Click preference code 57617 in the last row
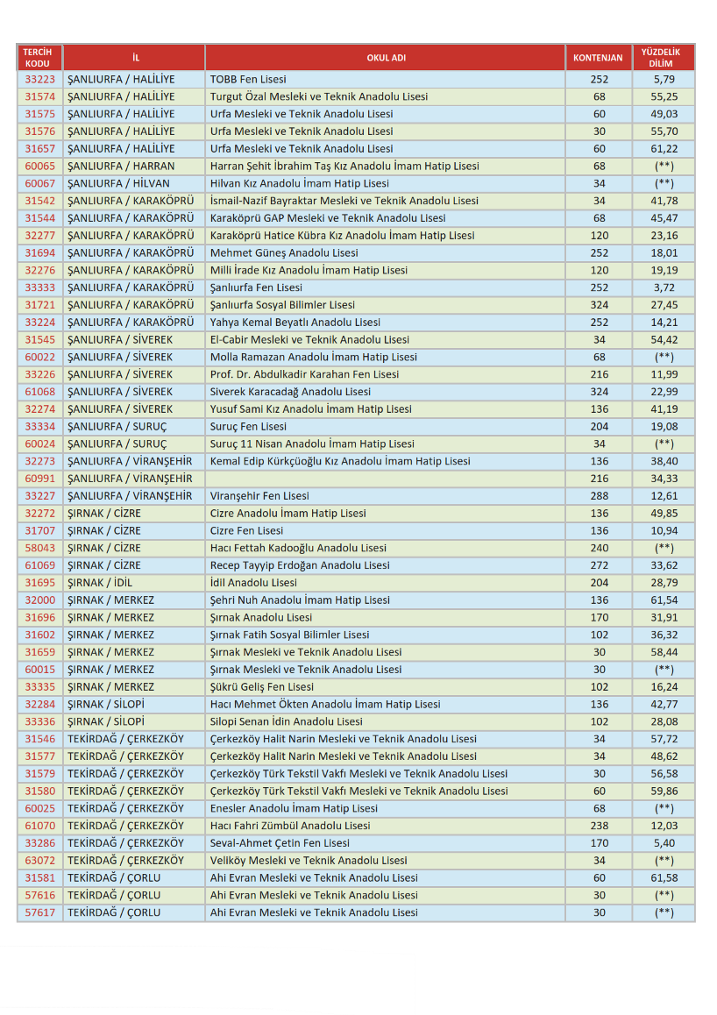Screen dimensions: 717x1015 click(39, 912)
